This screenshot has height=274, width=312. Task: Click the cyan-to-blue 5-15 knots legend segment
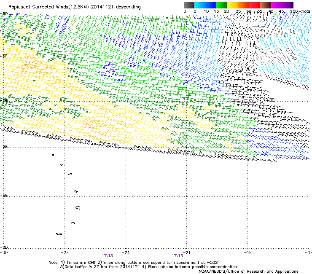pyautogui.click(x=205, y=5)
